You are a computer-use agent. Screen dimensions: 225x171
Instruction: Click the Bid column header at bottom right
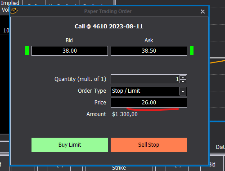coord(212,165)
